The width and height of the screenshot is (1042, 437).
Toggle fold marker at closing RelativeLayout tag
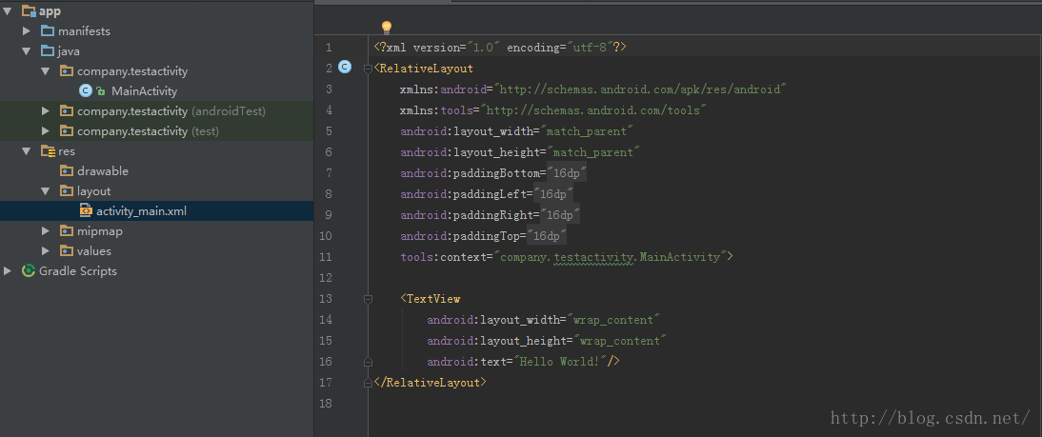(x=369, y=382)
